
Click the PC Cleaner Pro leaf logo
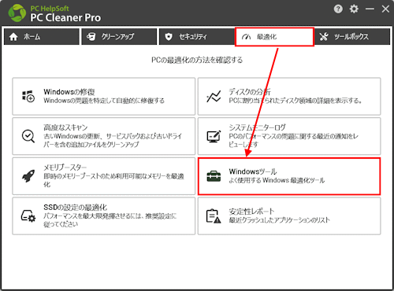pyautogui.click(x=17, y=13)
